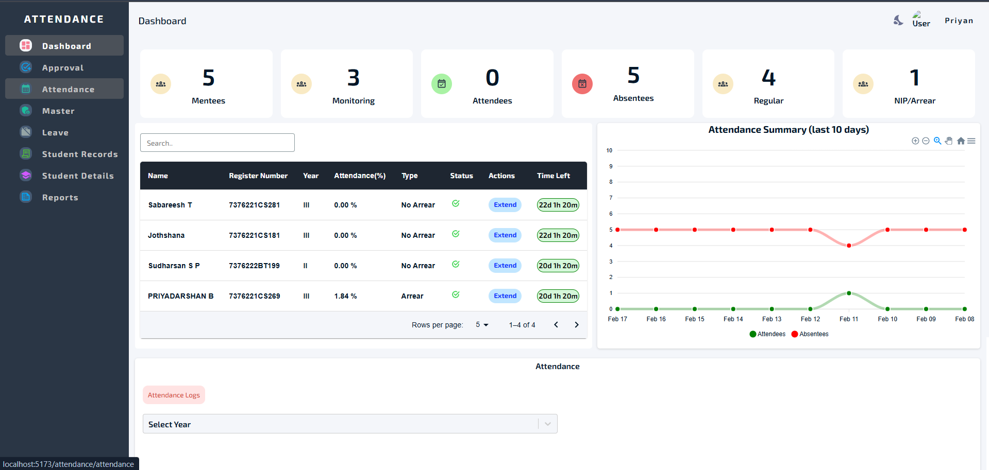This screenshot has width=989, height=470.
Task: Toggle the Absentees legend series
Action: pyautogui.click(x=810, y=334)
